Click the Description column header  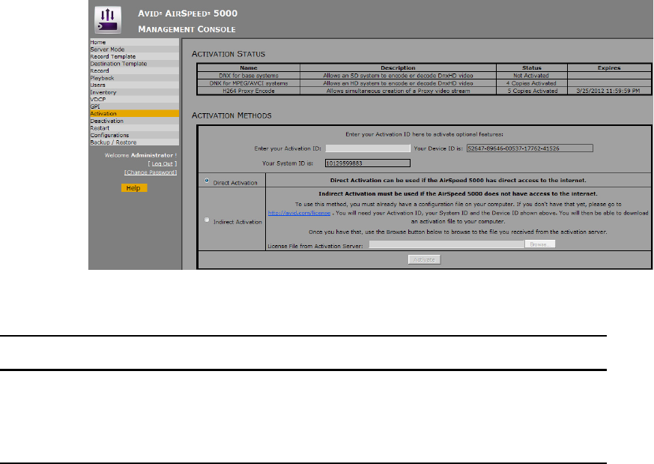(x=398, y=67)
